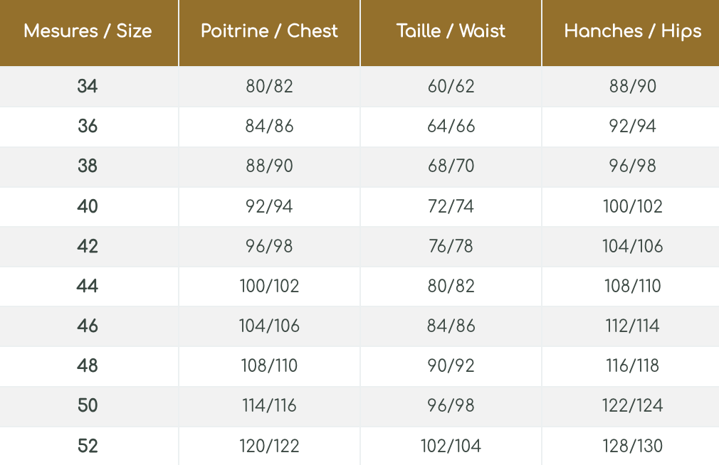This screenshot has width=719, height=465.
Task: Click the Mesures / Size column header
Action: tap(88, 31)
